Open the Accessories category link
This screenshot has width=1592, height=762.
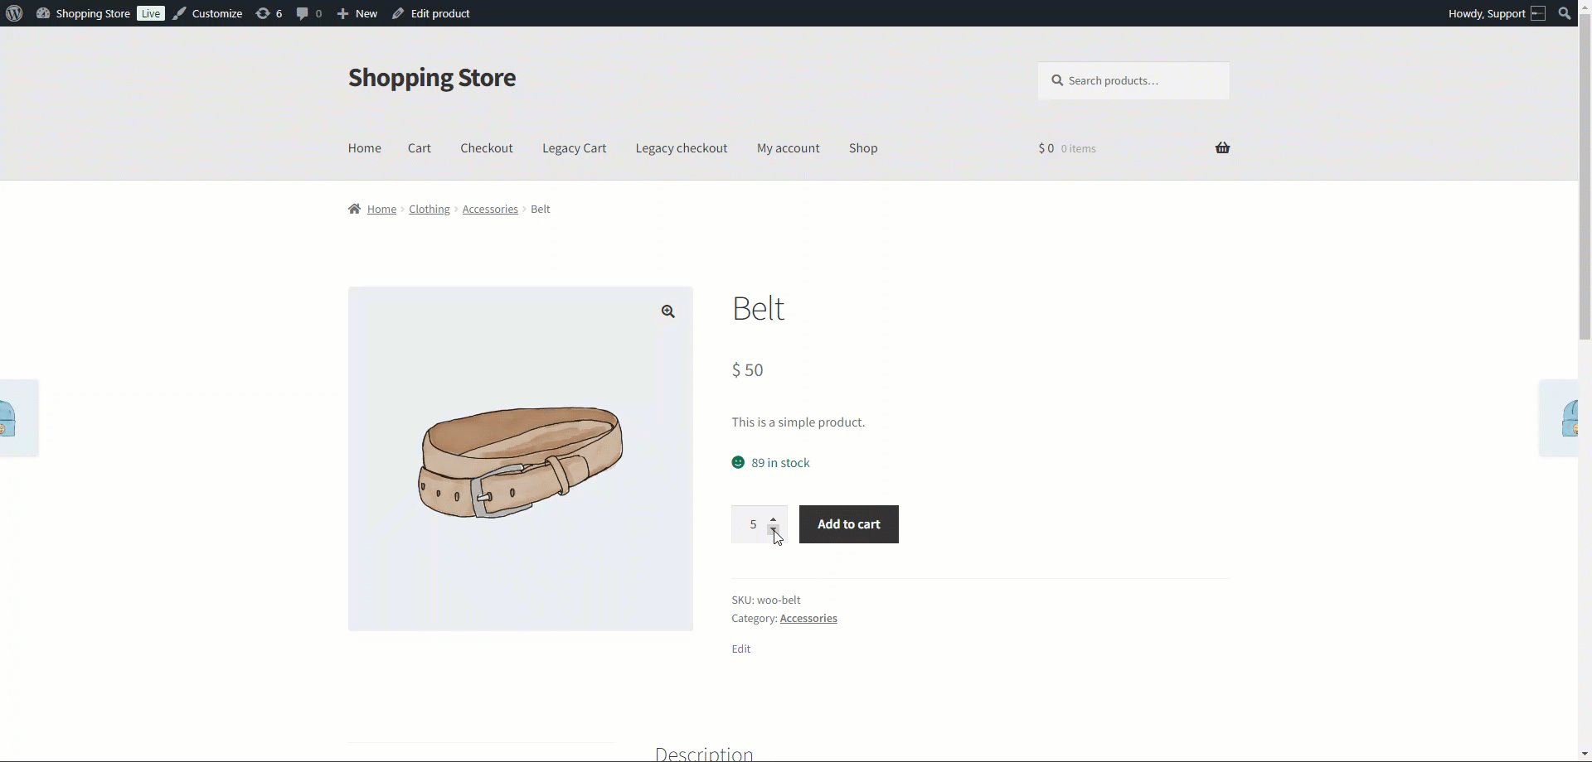click(808, 619)
